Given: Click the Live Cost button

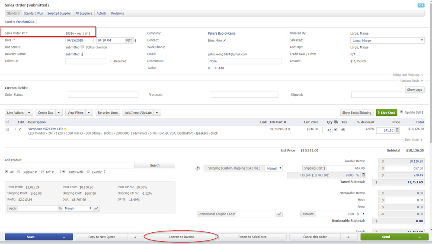Looking at the screenshot, I should click(386, 112).
